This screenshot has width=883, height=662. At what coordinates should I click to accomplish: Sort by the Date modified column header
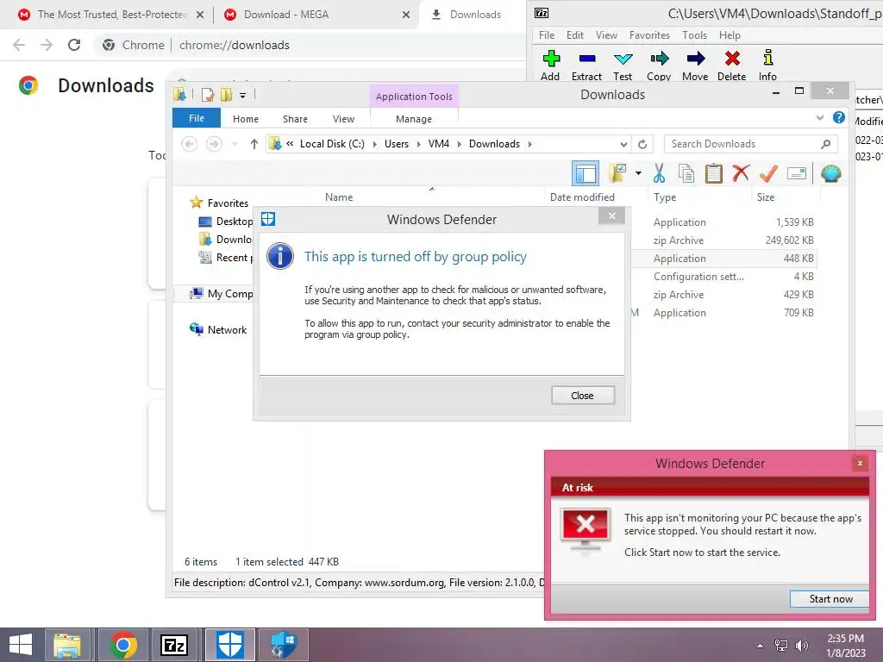click(x=582, y=197)
